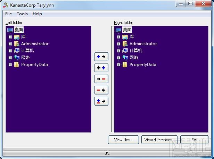This screenshot has height=159, width=214.
Task: Select the Administrator label in the left tree
Action: pos(35,44)
